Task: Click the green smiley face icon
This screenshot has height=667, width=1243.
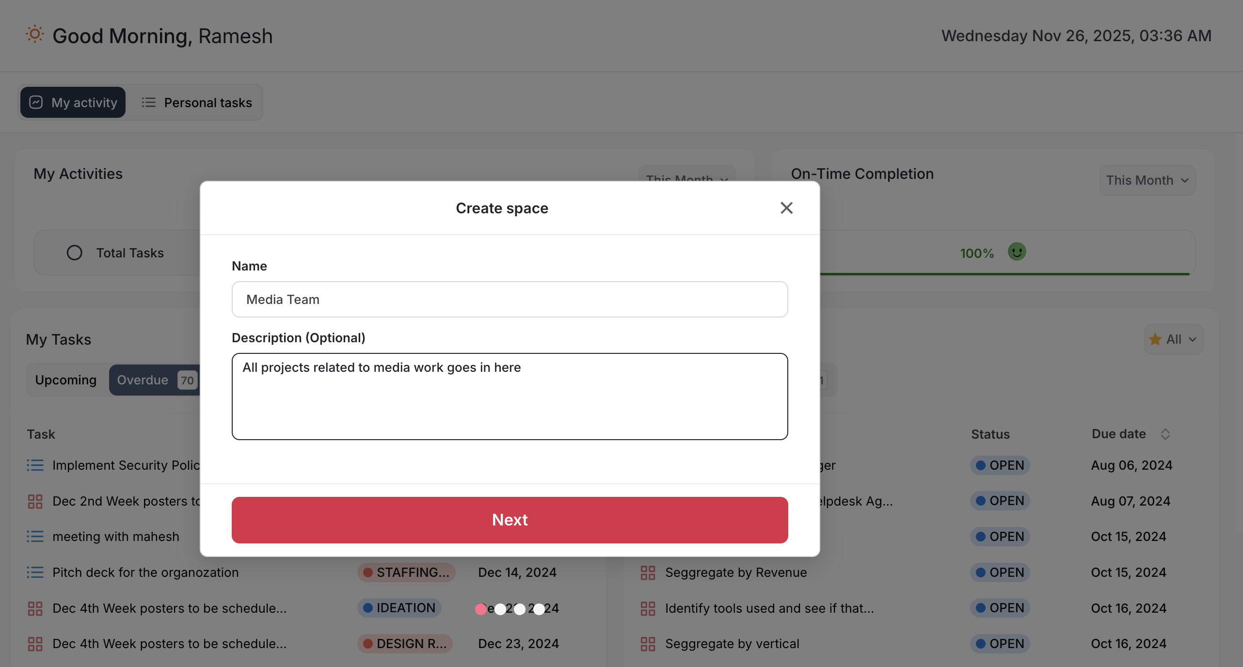Action: pyautogui.click(x=1017, y=252)
